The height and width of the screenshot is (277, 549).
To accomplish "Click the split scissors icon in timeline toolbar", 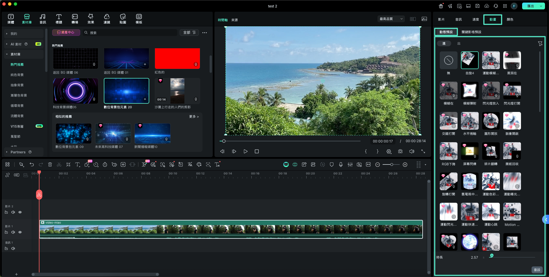I will click(59, 164).
